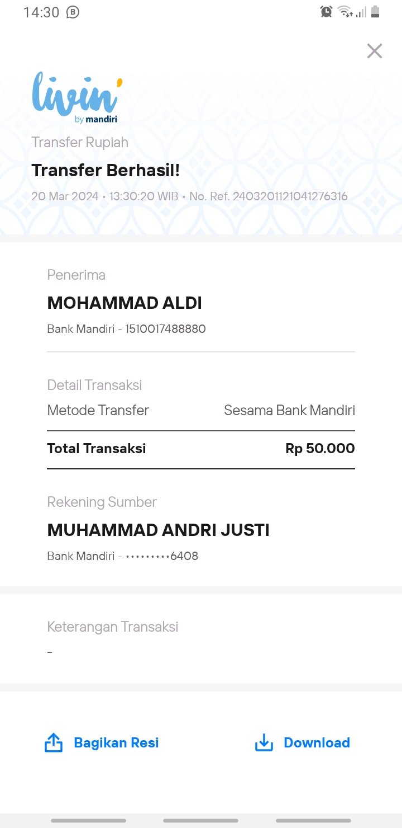Tap recipient account number 1510017488880
The image size is (402, 828).
(x=165, y=329)
